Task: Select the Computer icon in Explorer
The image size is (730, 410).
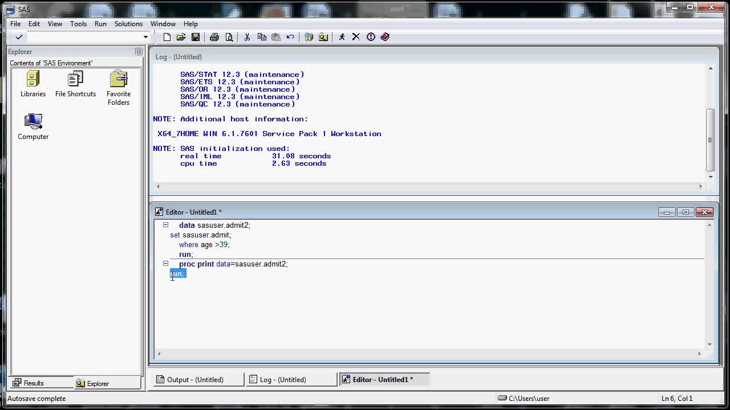Action: 33,126
